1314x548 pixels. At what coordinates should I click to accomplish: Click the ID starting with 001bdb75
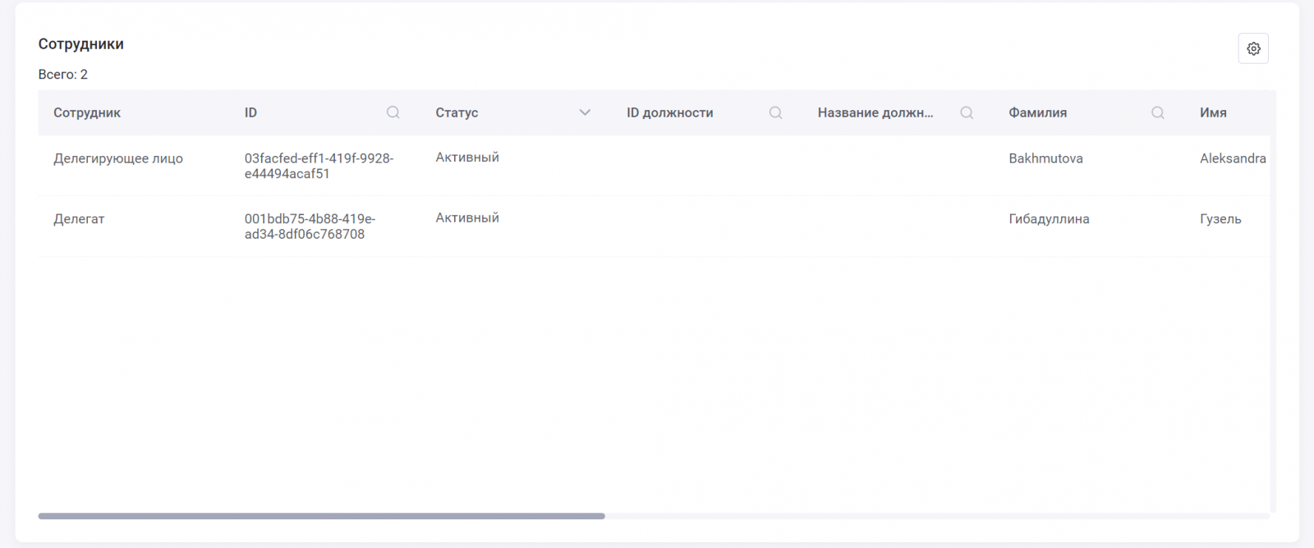(x=310, y=226)
